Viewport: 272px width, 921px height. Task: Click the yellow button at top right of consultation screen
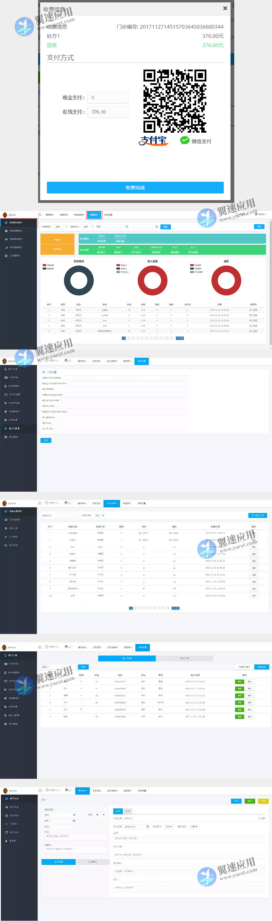coord(263,801)
